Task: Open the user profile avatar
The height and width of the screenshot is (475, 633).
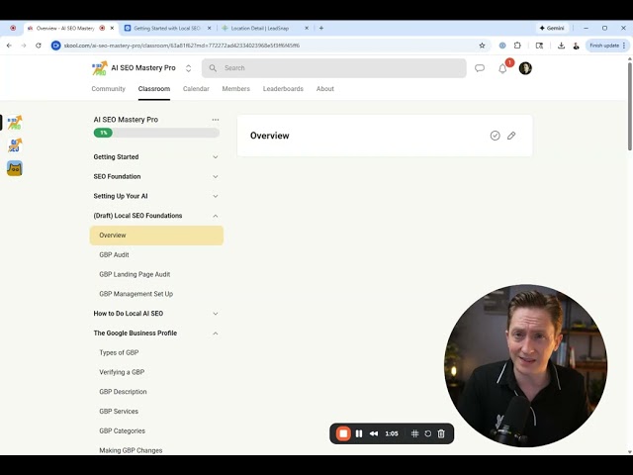Action: point(525,68)
